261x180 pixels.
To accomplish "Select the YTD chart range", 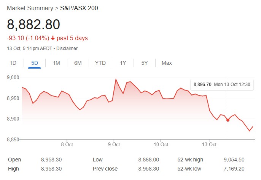I will point(100,63).
